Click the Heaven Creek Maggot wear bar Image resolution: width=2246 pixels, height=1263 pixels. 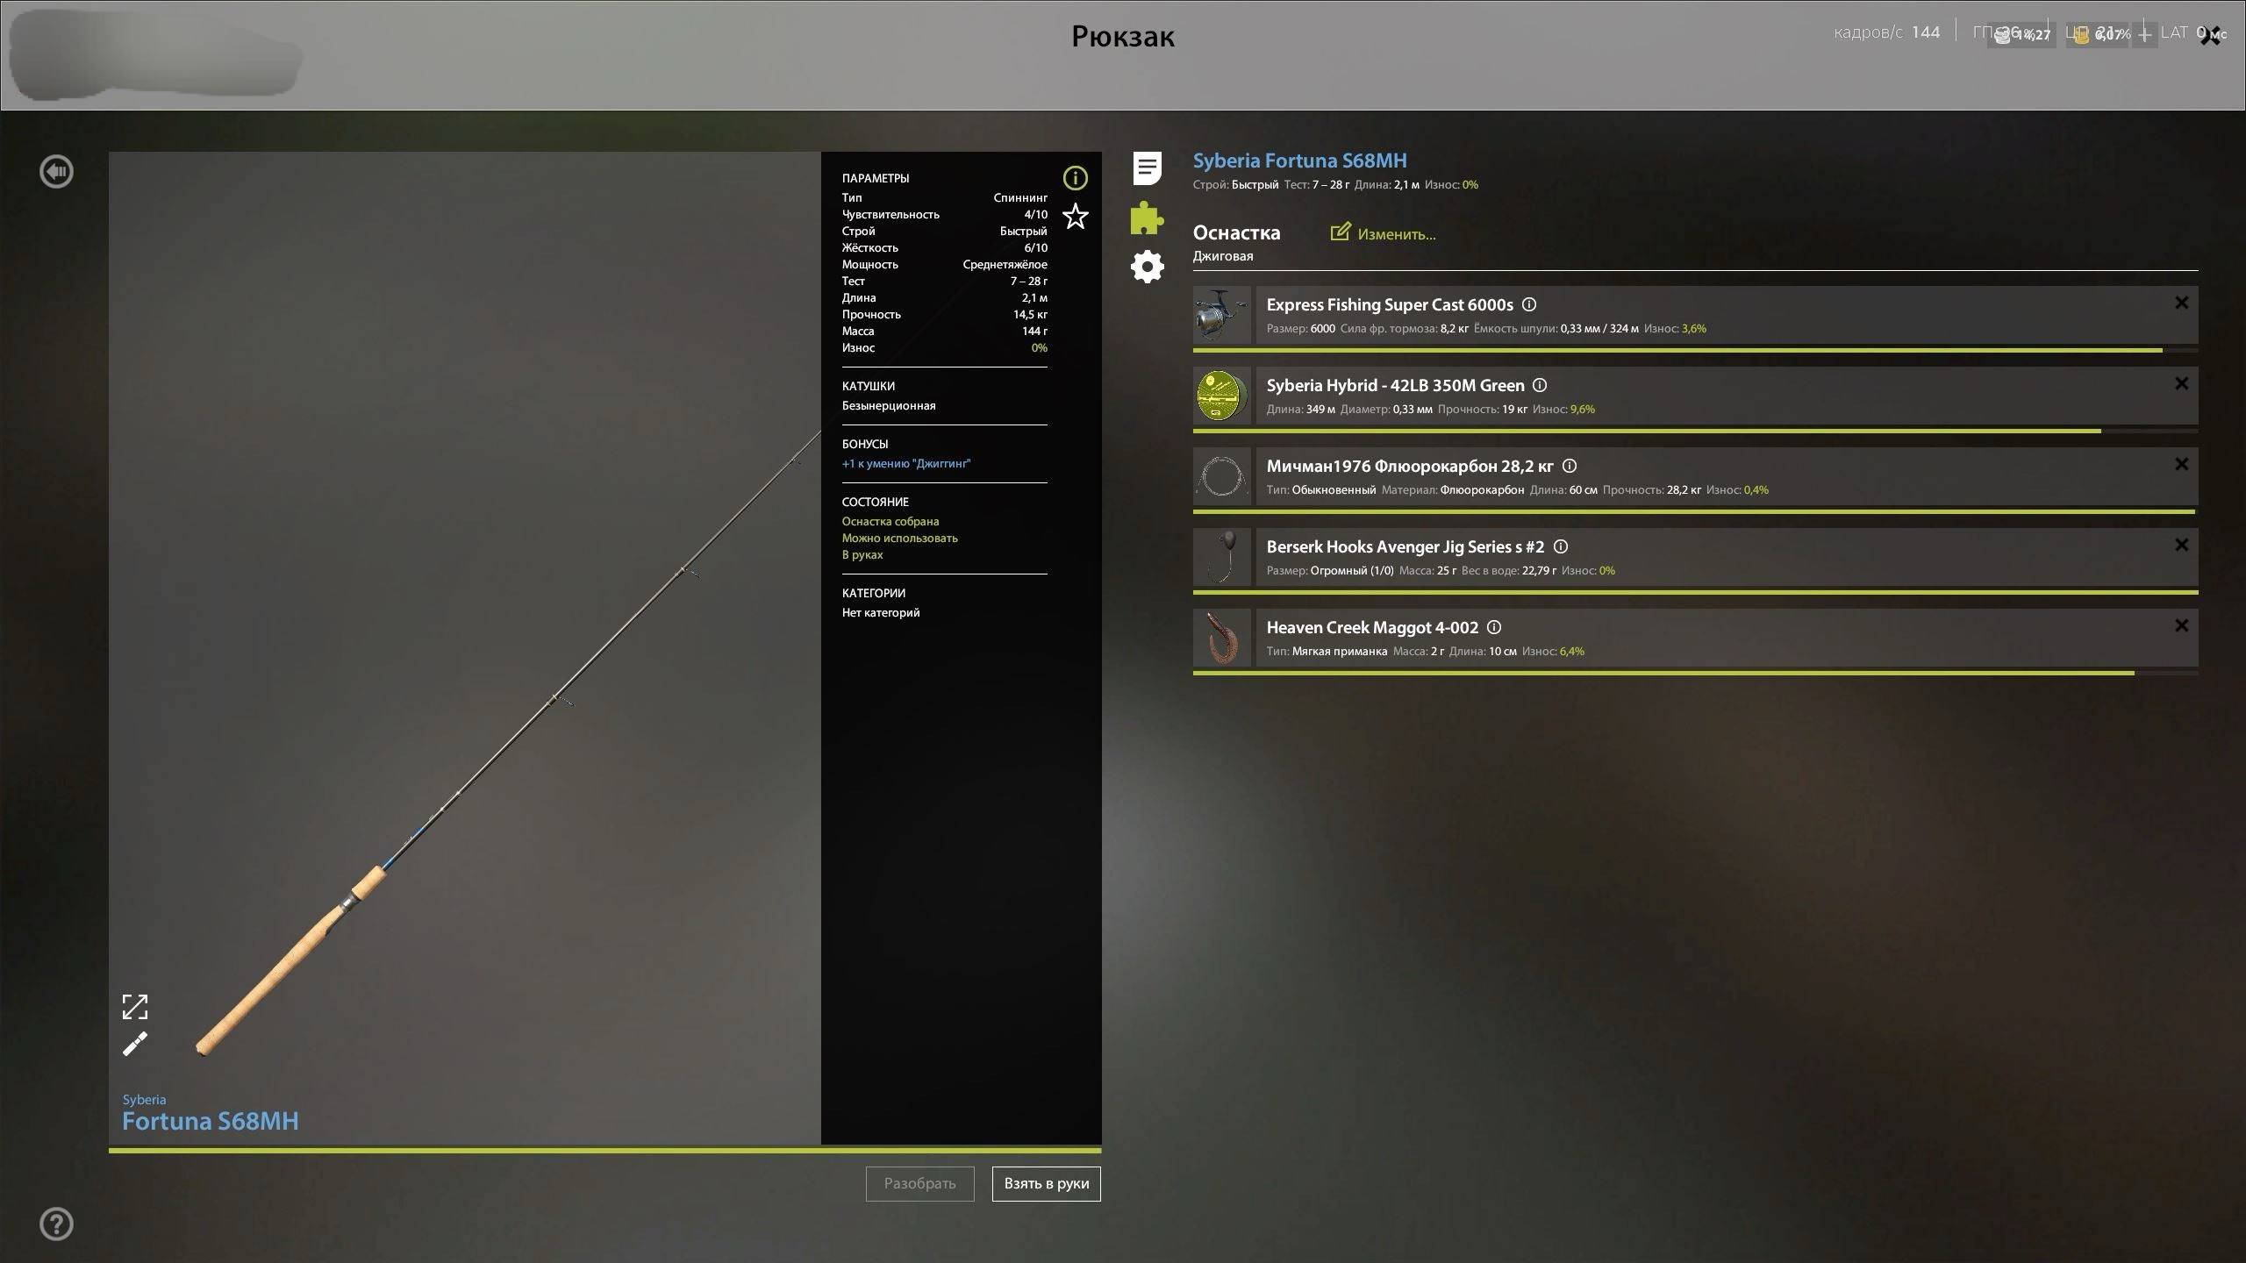(x=1663, y=673)
